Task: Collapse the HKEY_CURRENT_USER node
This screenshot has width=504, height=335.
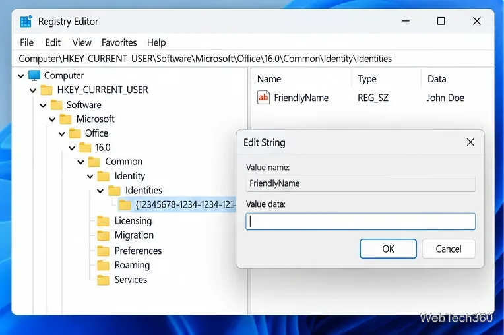Action: (x=33, y=90)
